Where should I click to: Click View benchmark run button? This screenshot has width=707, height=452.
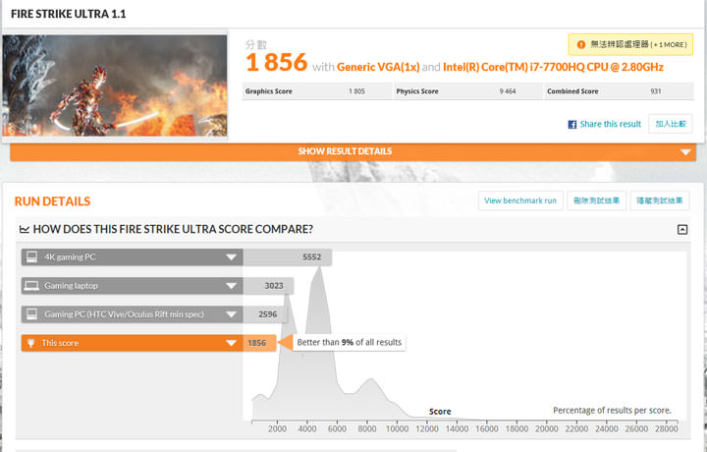520,200
